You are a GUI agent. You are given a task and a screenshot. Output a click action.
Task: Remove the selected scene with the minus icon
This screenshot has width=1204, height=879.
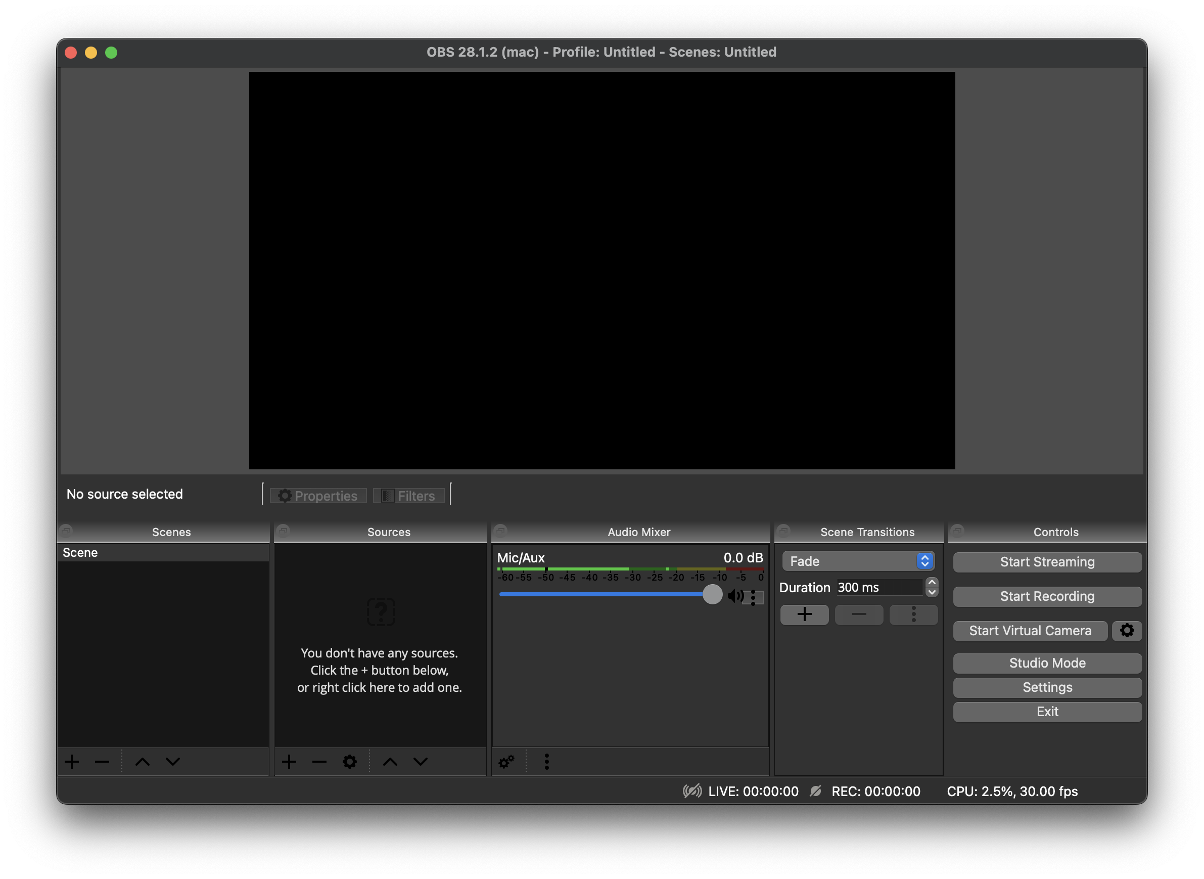[x=102, y=761]
